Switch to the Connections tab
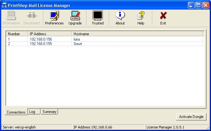This screenshot has width=211, height=131. (16, 112)
